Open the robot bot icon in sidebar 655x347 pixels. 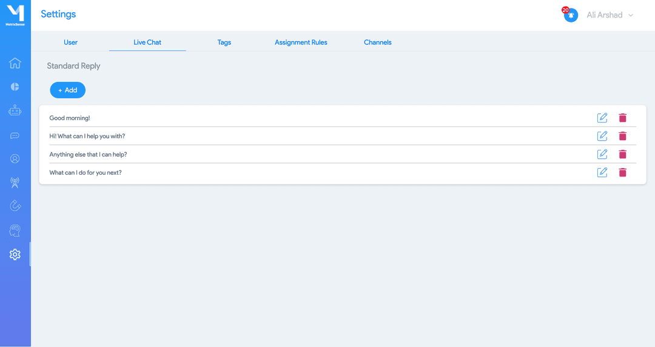[x=15, y=110]
